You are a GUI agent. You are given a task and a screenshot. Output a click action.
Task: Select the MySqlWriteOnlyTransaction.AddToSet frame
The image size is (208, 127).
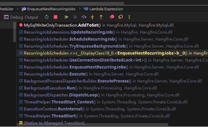(x=112, y=25)
